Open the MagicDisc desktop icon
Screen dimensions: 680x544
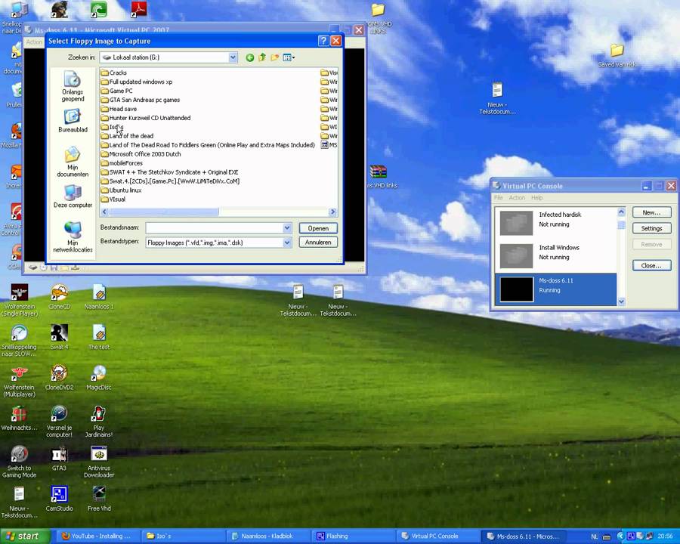[x=99, y=378]
